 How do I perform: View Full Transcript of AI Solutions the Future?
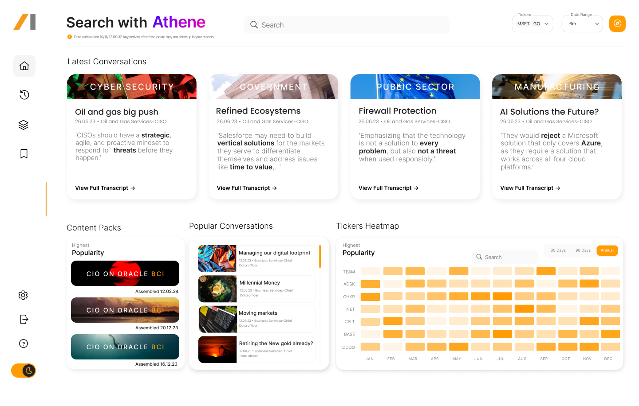point(530,187)
